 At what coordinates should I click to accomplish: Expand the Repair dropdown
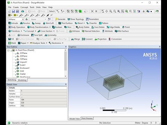[x=28, y=43]
